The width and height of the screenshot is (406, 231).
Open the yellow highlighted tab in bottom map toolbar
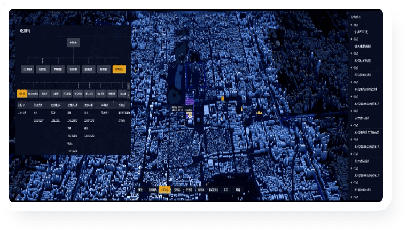coord(165,190)
